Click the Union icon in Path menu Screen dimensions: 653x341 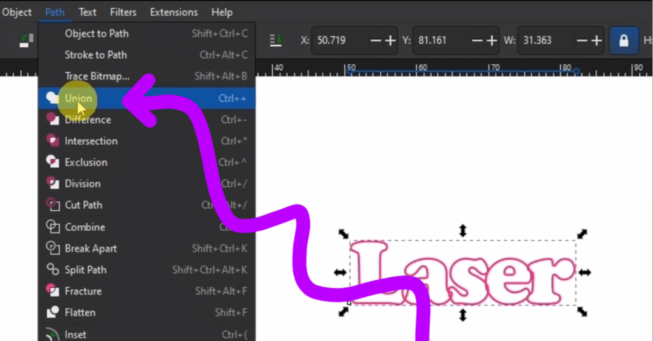(x=52, y=98)
